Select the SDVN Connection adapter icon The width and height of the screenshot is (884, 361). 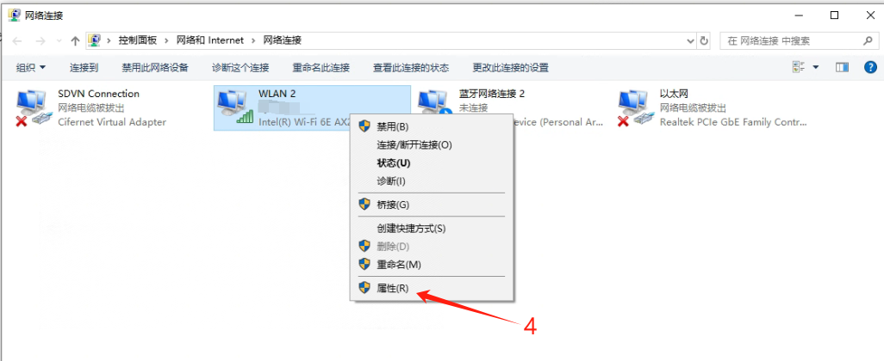point(31,107)
